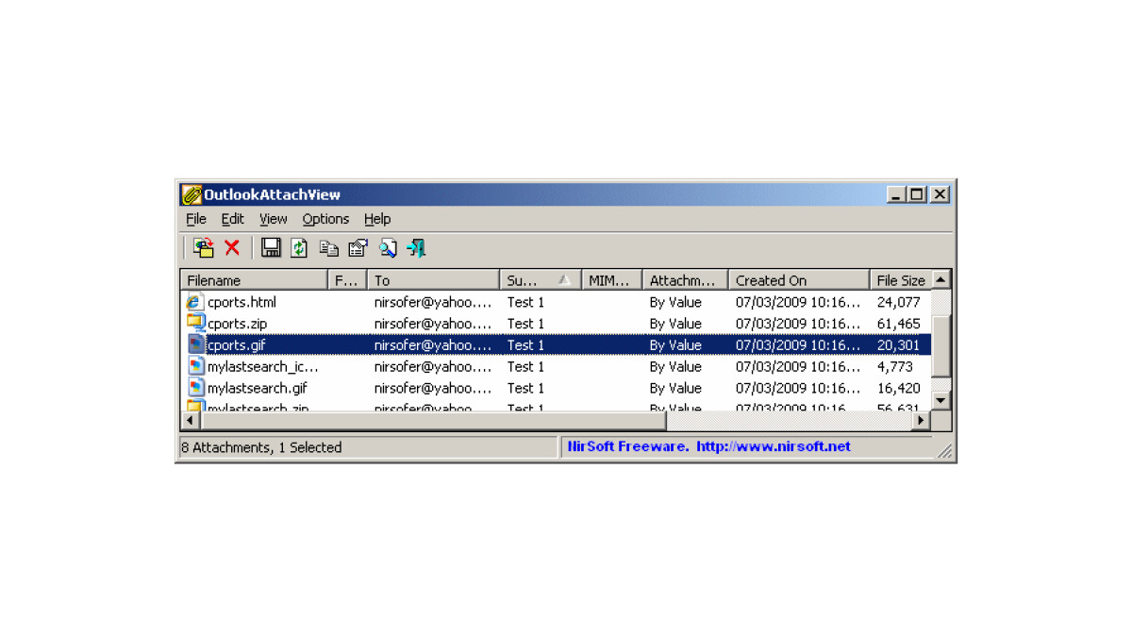Click the Copy Selected Attachments toolbar icon
The image size is (1132, 637).
[204, 248]
